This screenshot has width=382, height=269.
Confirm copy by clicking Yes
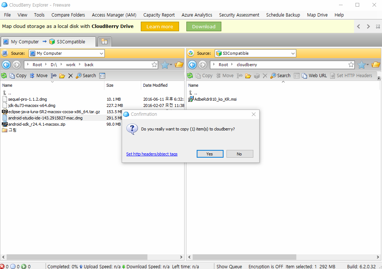(210, 154)
